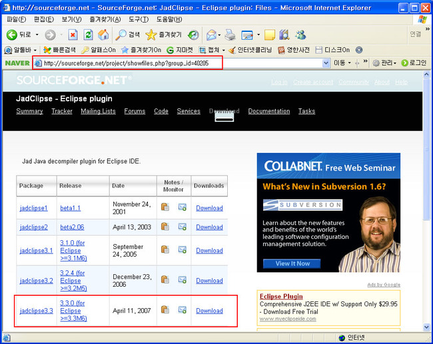The image size is (433, 344).
Task: Open 도움말(H) menu
Action: 169,19
